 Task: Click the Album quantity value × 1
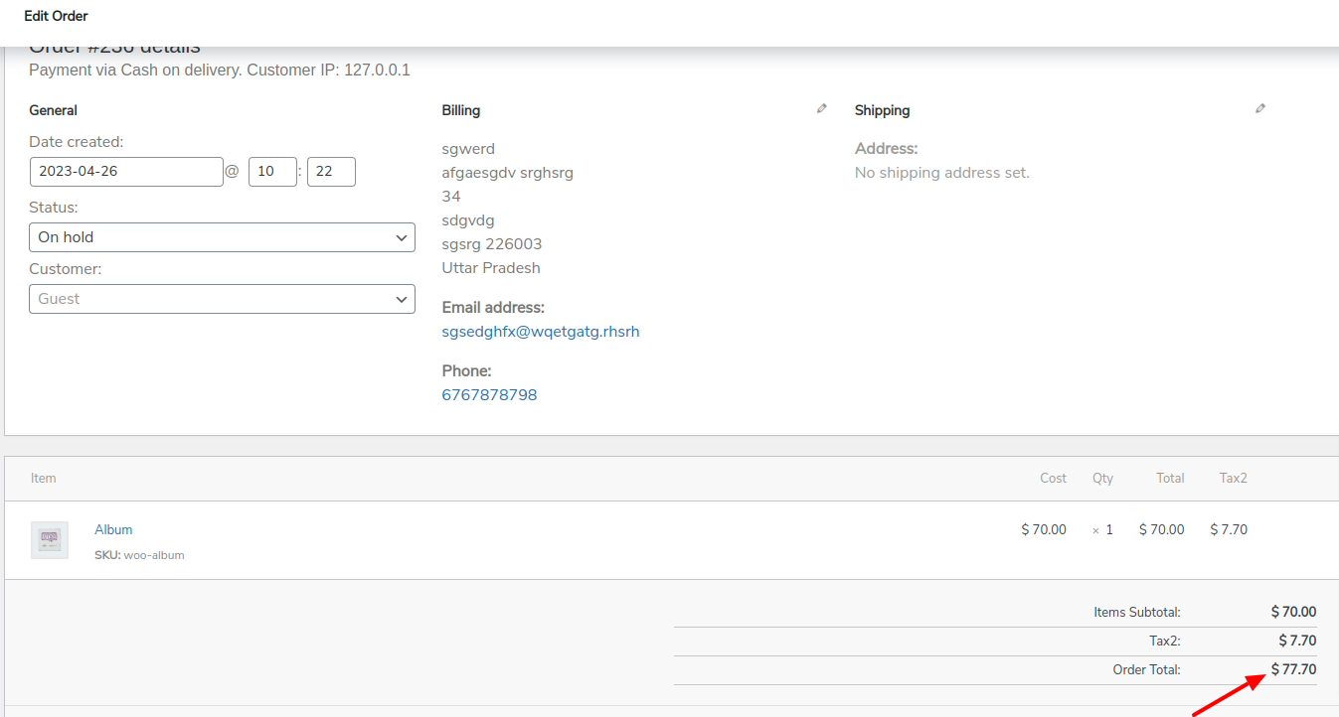click(1102, 530)
